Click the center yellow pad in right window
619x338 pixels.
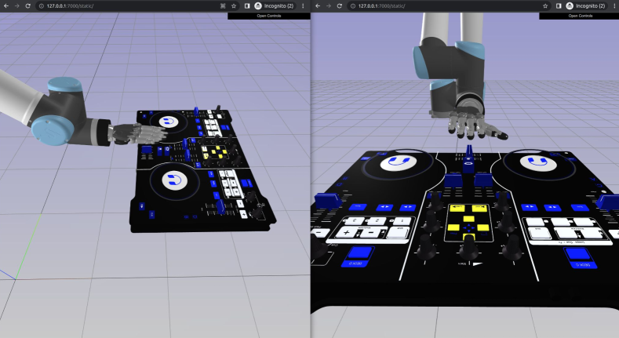click(x=468, y=219)
